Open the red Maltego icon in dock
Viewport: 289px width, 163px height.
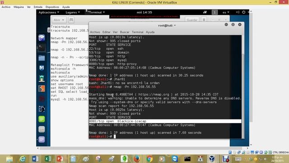42,99
